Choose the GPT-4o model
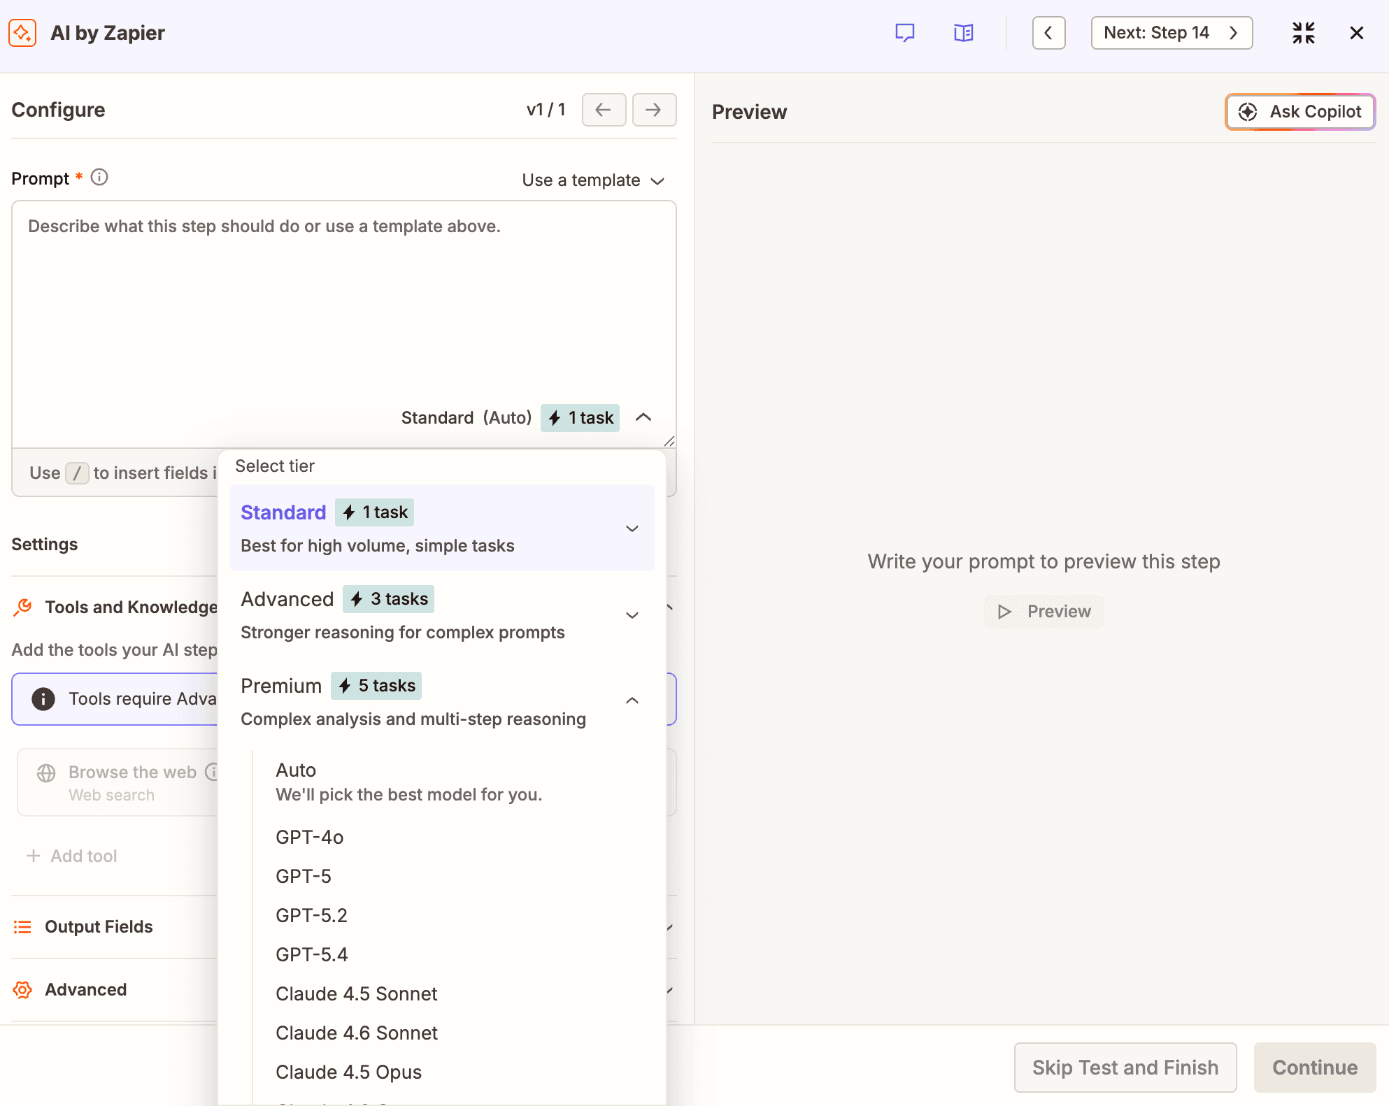Viewport: 1389px width, 1106px height. pyautogui.click(x=310, y=838)
